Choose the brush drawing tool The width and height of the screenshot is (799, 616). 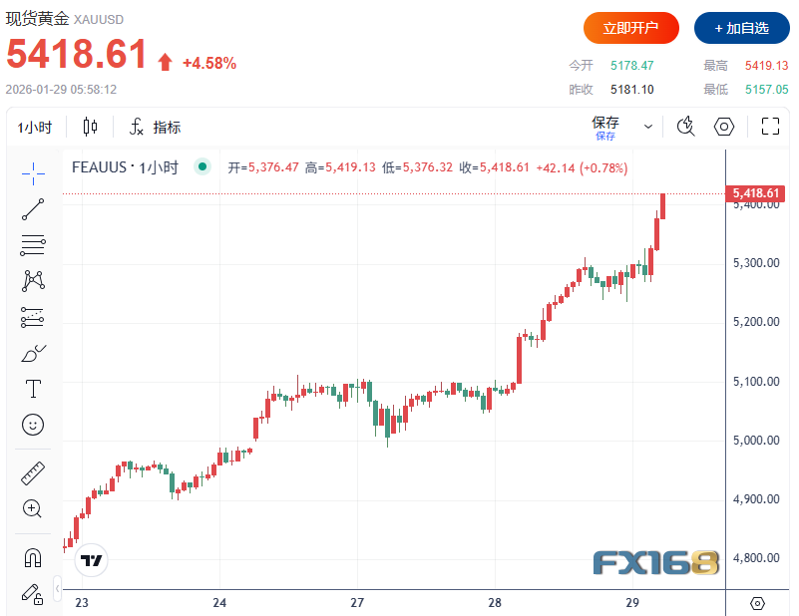(x=33, y=354)
